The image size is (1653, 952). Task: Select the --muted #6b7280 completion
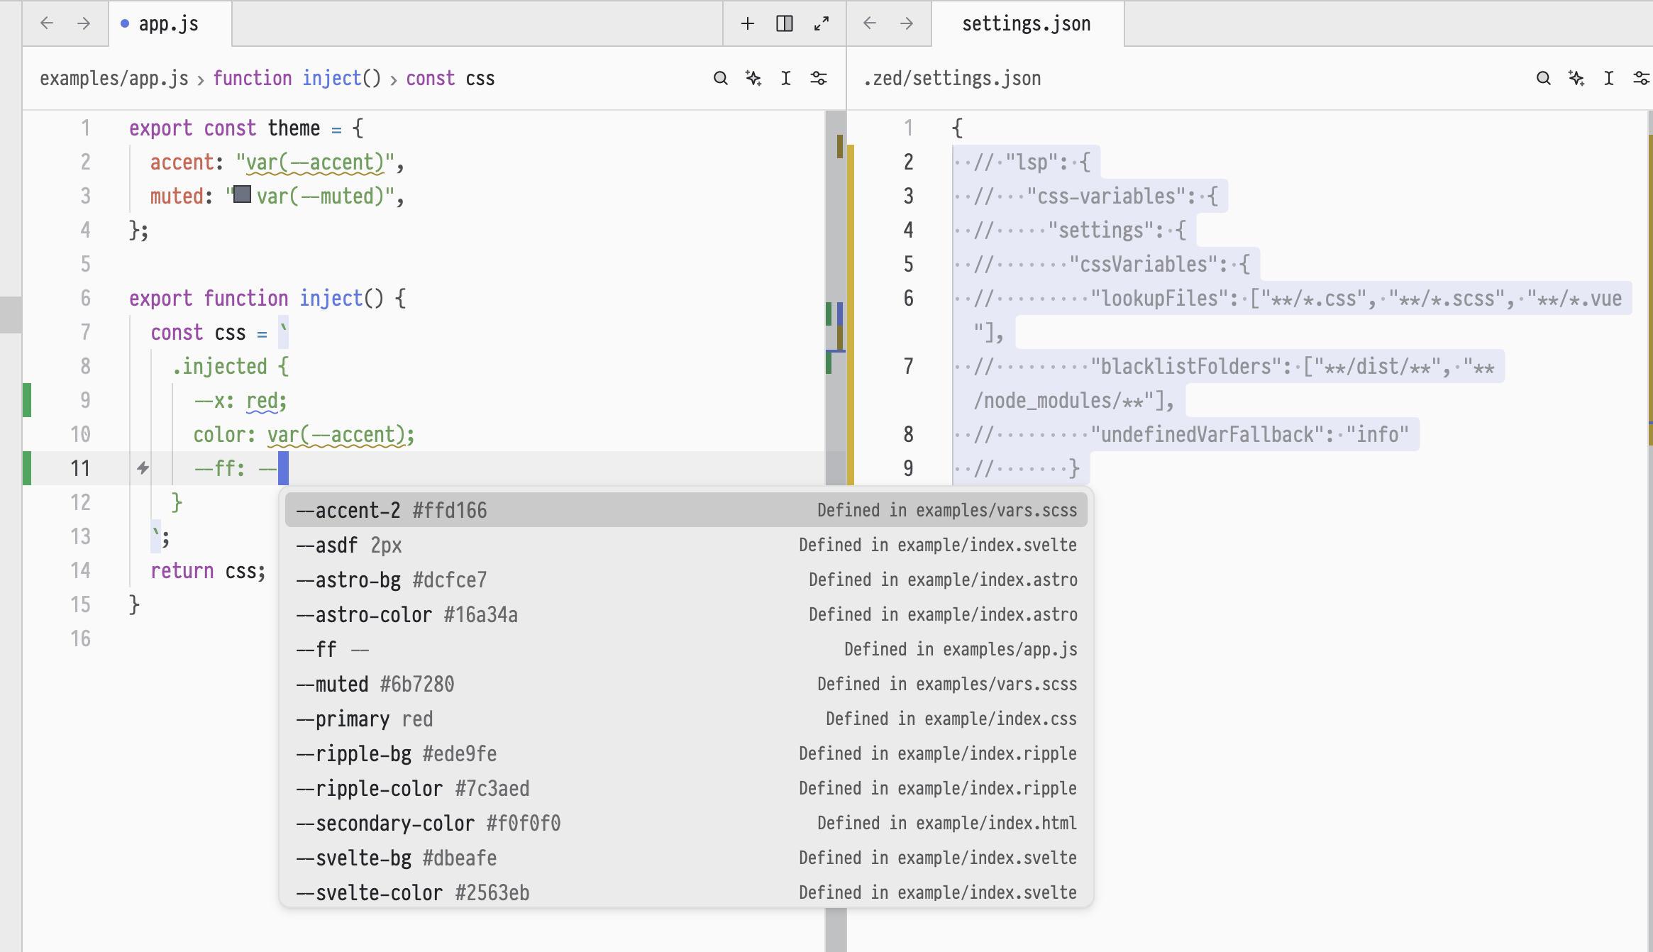(x=686, y=684)
